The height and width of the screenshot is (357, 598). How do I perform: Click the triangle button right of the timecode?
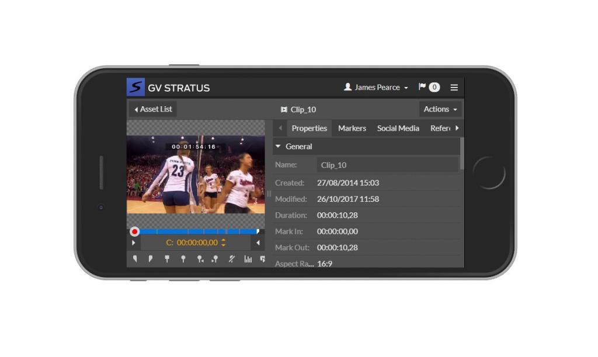[x=258, y=243]
